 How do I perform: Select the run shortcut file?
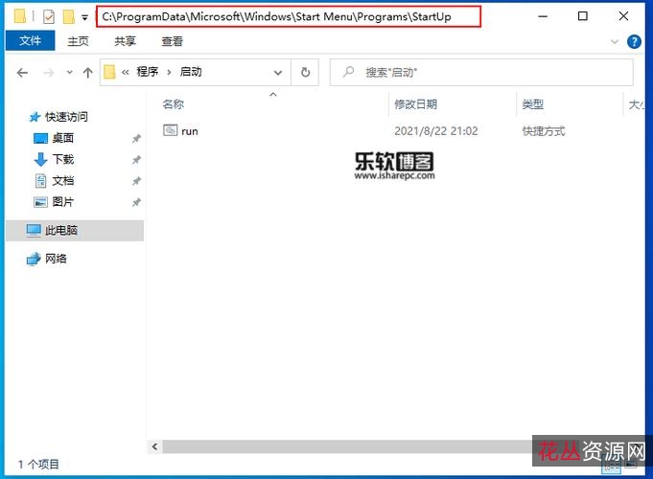[x=190, y=131]
